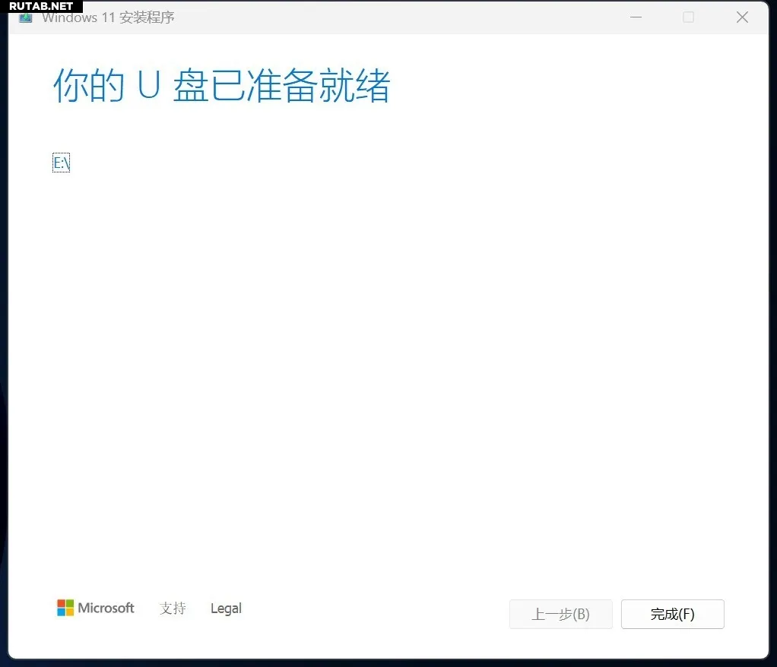Open the Legal link
The width and height of the screenshot is (777, 667).
click(226, 609)
